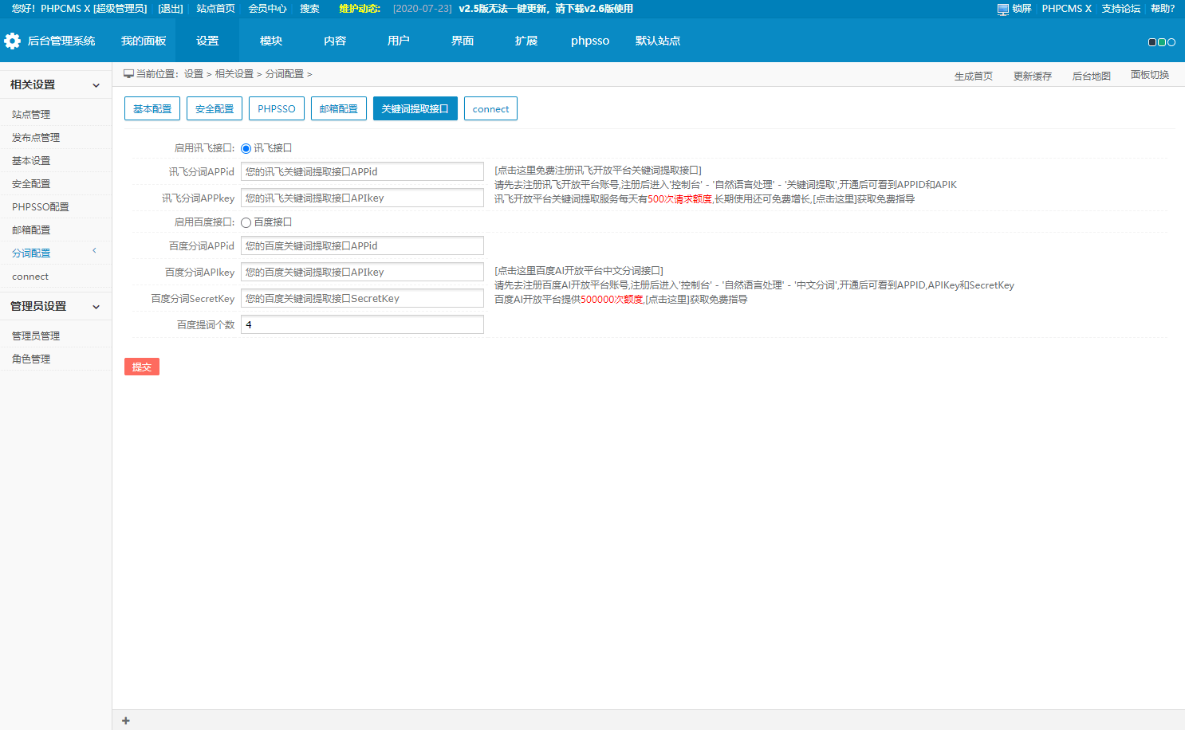
Task: Open the 模块 menu
Action: pos(270,41)
